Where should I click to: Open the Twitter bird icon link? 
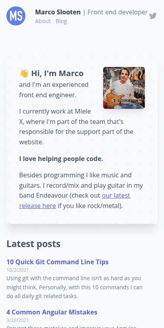click(153, 16)
